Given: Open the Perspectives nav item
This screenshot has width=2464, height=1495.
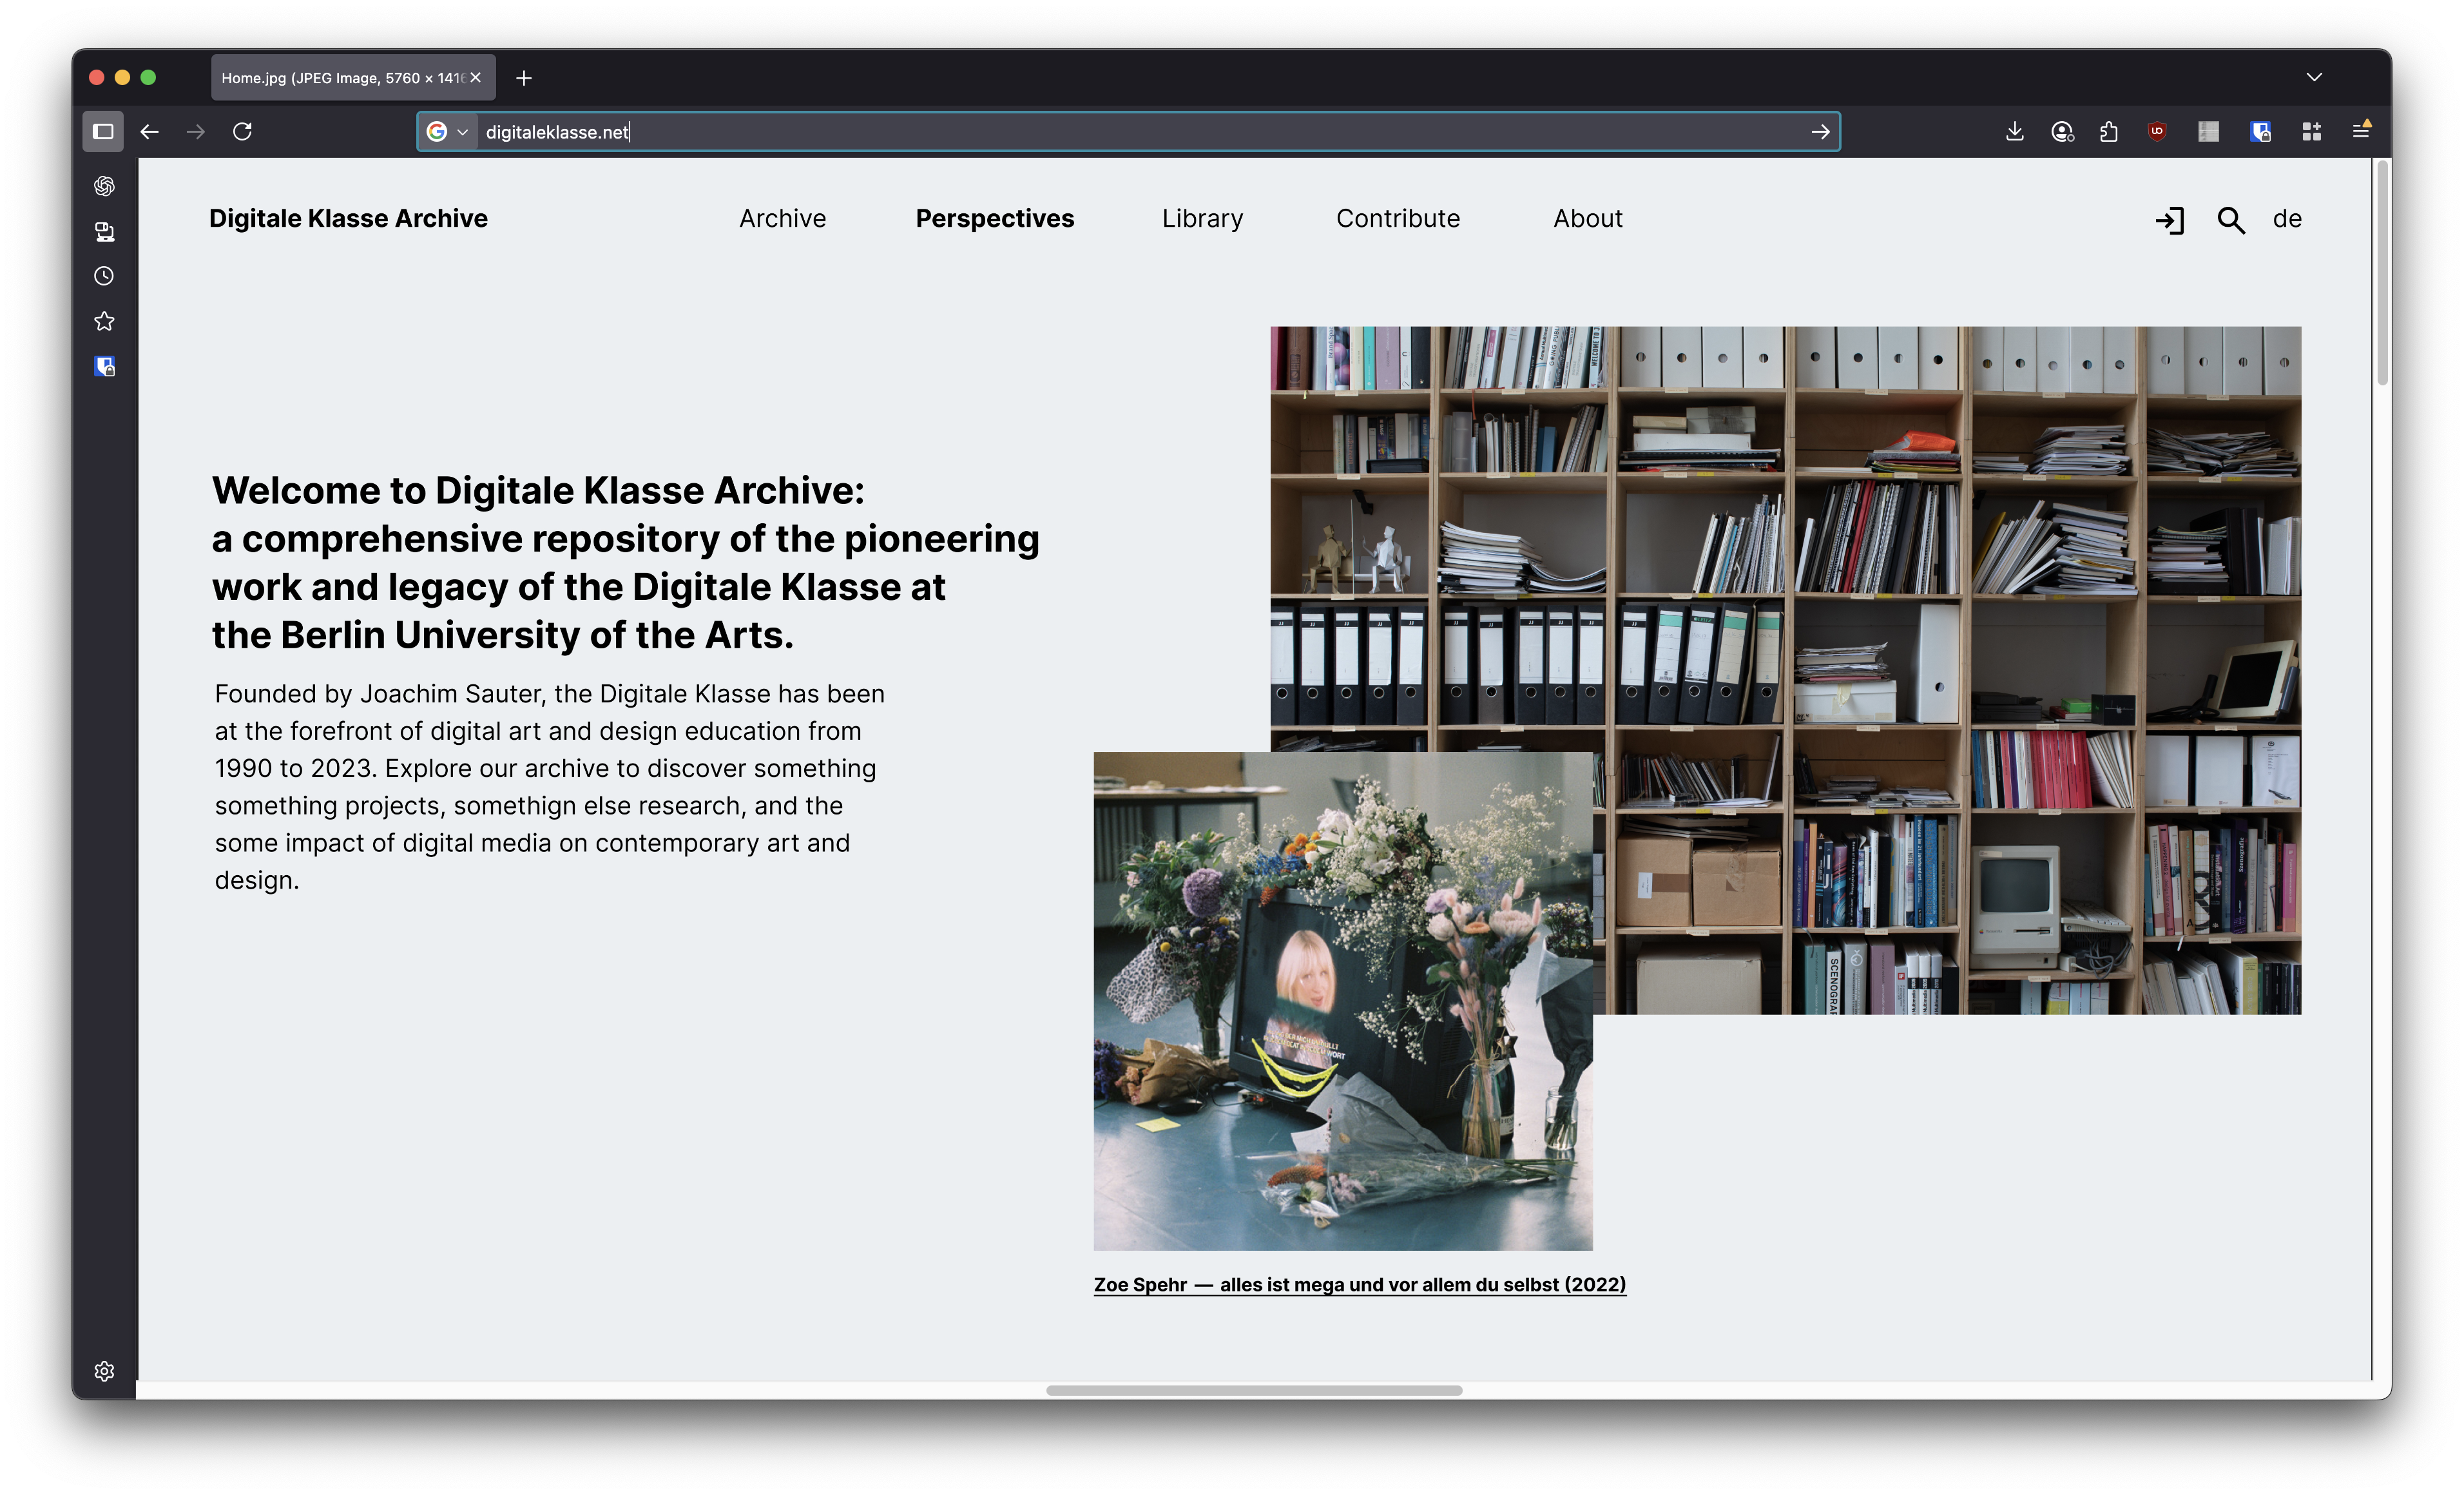Looking at the screenshot, I should coord(994,219).
